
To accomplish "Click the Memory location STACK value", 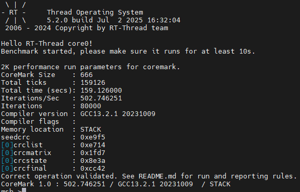I will (91, 130).
